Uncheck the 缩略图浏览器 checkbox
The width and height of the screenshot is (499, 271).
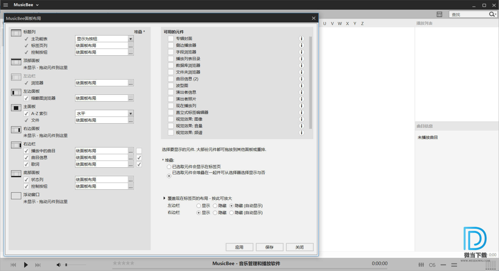tap(26, 98)
